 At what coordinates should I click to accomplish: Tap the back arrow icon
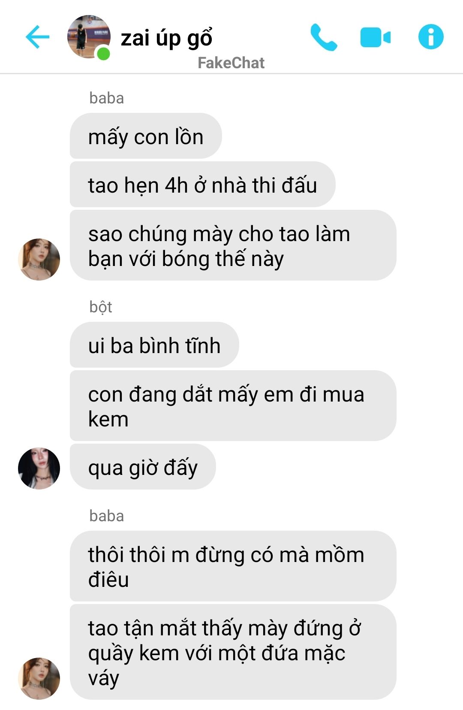click(38, 37)
